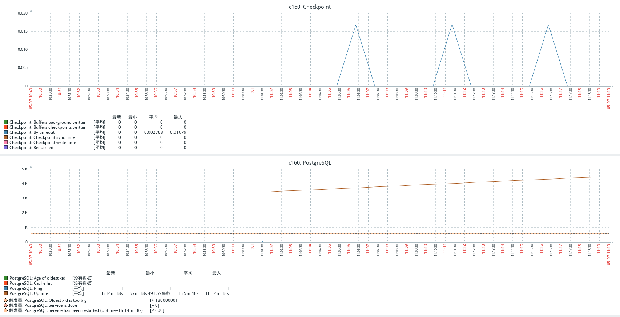Click the Uptime average "1h 5m 48s"
The height and width of the screenshot is (317, 620).
pos(188,293)
